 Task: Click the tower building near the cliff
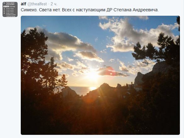132,85
